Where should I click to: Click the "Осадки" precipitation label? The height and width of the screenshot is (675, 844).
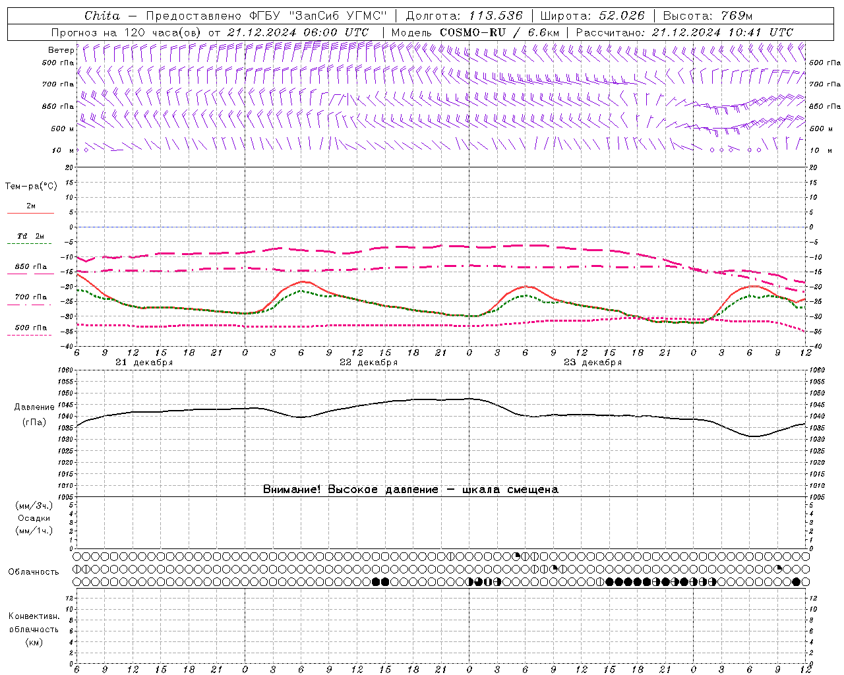(34, 518)
